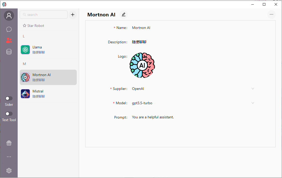The height and width of the screenshot is (178, 282).
Task: Select the Mistral robot
Action: (x=48, y=94)
